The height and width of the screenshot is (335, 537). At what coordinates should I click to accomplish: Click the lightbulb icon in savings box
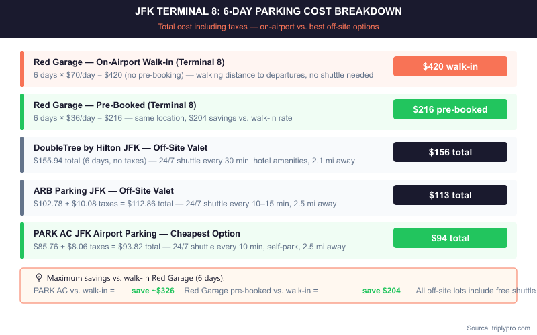pyautogui.click(x=39, y=277)
